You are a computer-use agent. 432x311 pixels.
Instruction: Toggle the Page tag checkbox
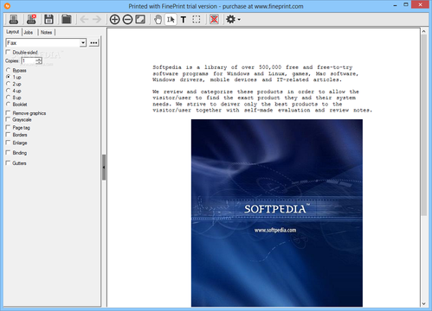(8, 127)
